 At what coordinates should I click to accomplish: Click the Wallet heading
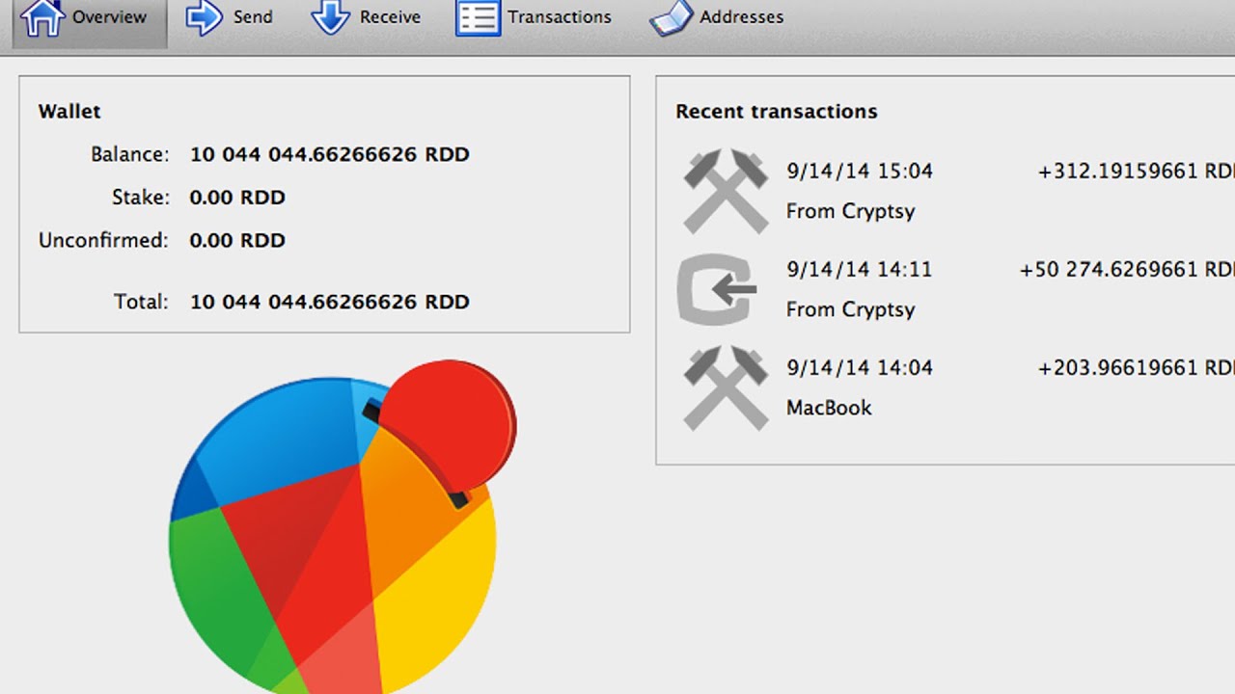click(69, 112)
